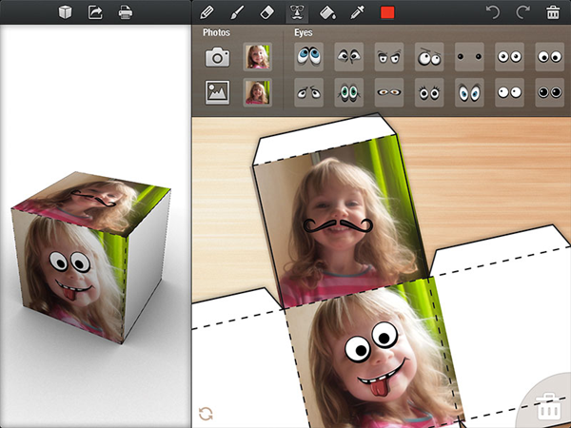Pick the raised eyebrow googly eyes sticker
The width and height of the screenshot is (571, 428).
429,57
